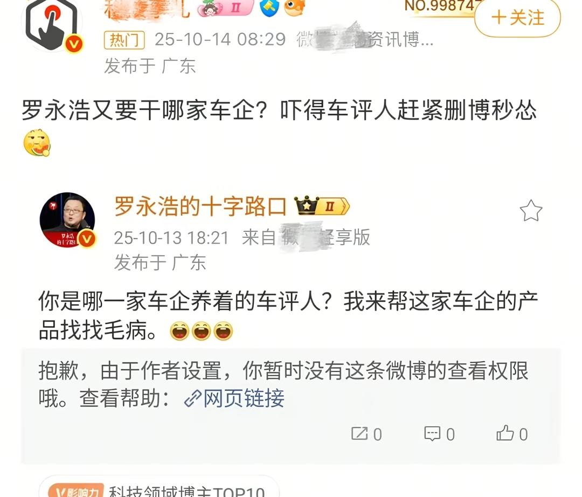Favorite the reposted weibo with star icon
The width and height of the screenshot is (582, 497).
pyautogui.click(x=531, y=211)
